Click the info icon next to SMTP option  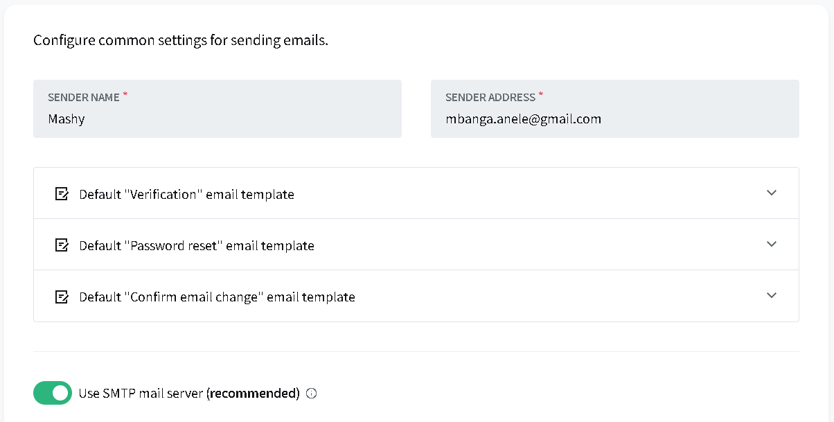click(x=312, y=394)
